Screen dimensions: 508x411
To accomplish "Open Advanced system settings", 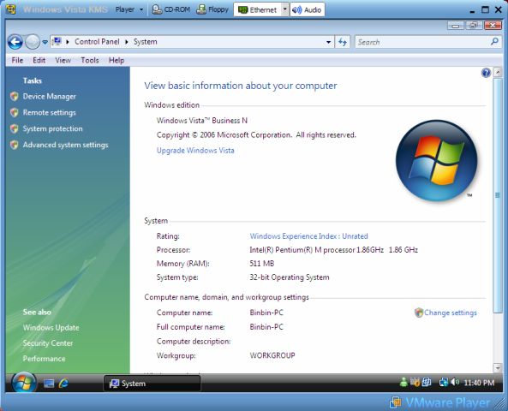I will coord(65,145).
